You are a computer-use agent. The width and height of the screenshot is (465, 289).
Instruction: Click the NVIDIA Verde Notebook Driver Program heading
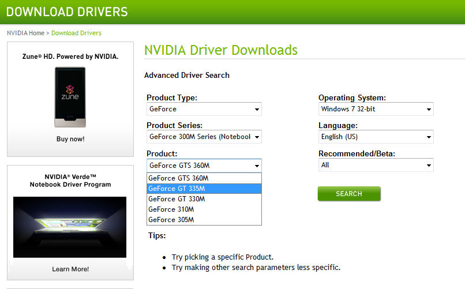coord(70,181)
